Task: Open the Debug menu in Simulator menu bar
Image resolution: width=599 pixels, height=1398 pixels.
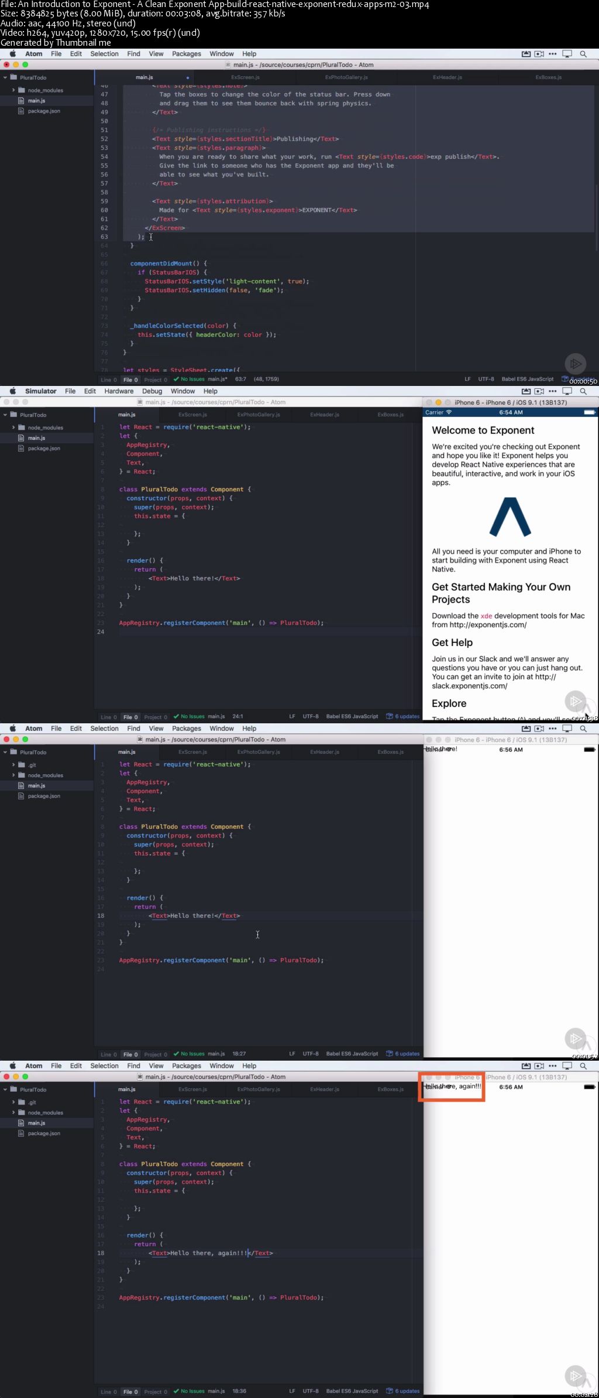Action: click(152, 391)
